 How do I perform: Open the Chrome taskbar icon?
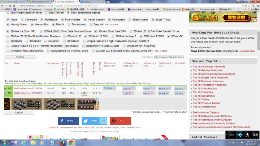click(71, 143)
